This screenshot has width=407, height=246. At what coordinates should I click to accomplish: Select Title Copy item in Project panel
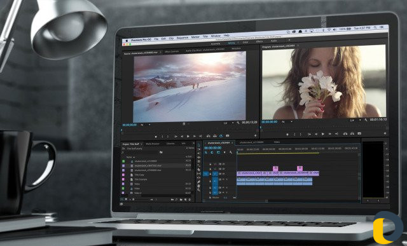click(139, 175)
